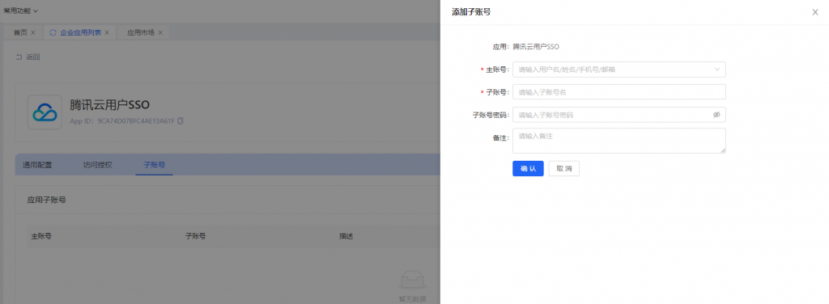
Task: Close the 企业应用列表 tab
Action: pyautogui.click(x=106, y=32)
